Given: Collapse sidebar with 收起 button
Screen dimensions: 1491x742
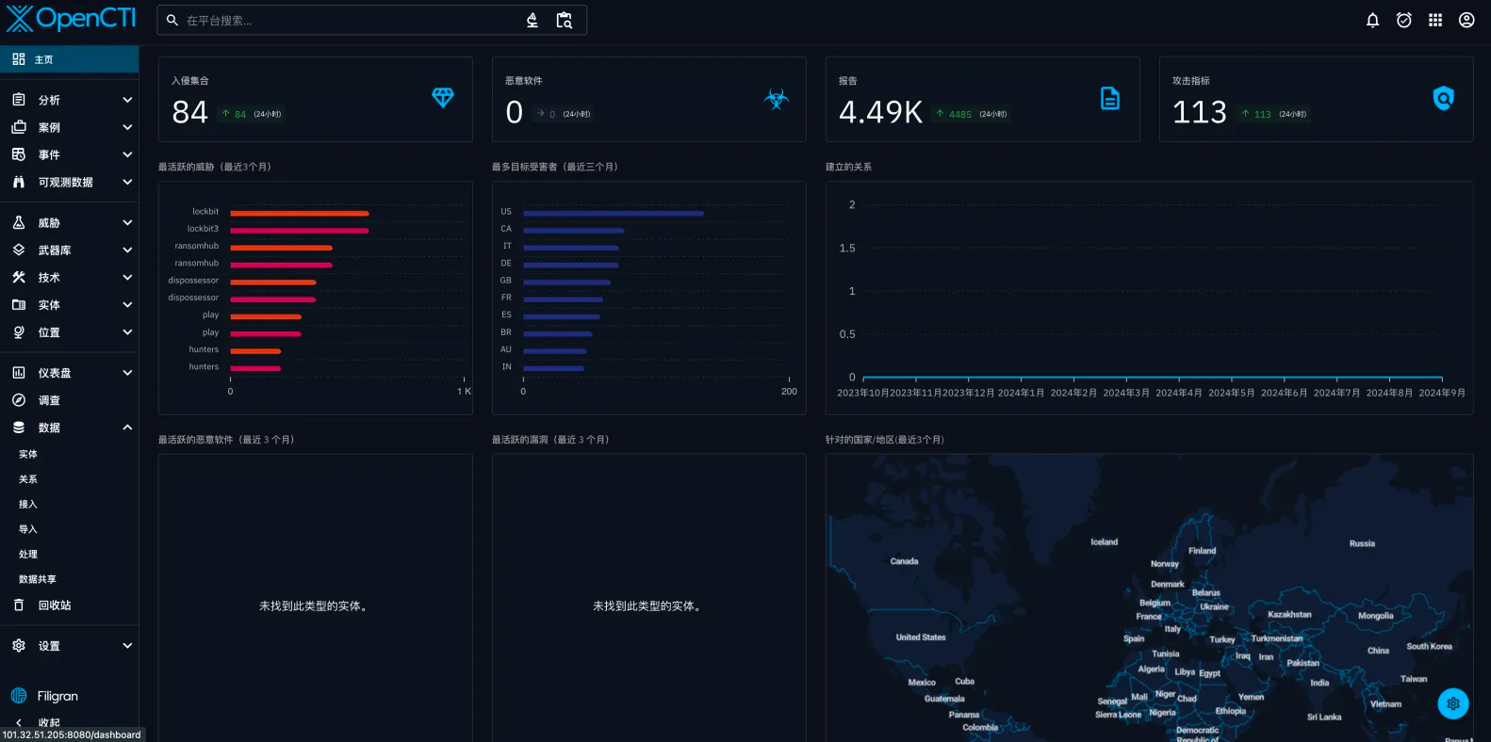Looking at the screenshot, I should 70,722.
